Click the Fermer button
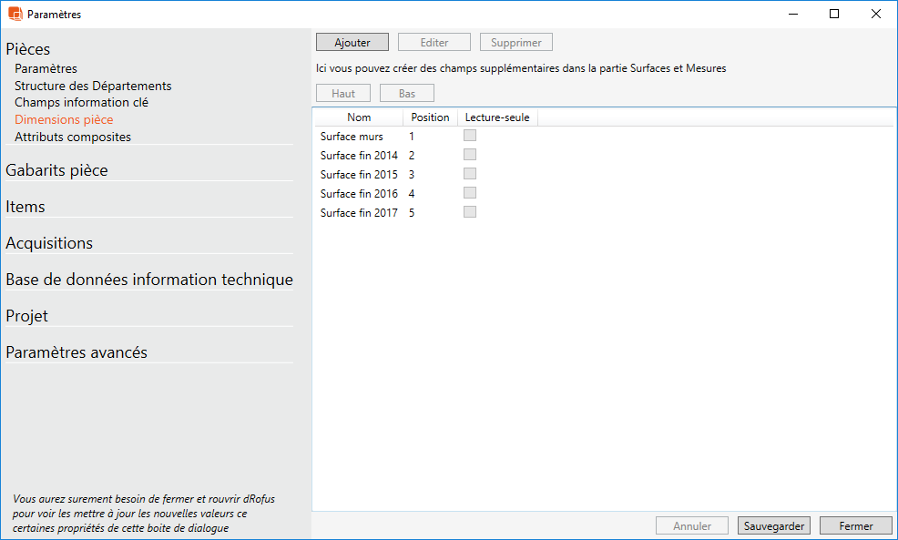 coord(855,525)
